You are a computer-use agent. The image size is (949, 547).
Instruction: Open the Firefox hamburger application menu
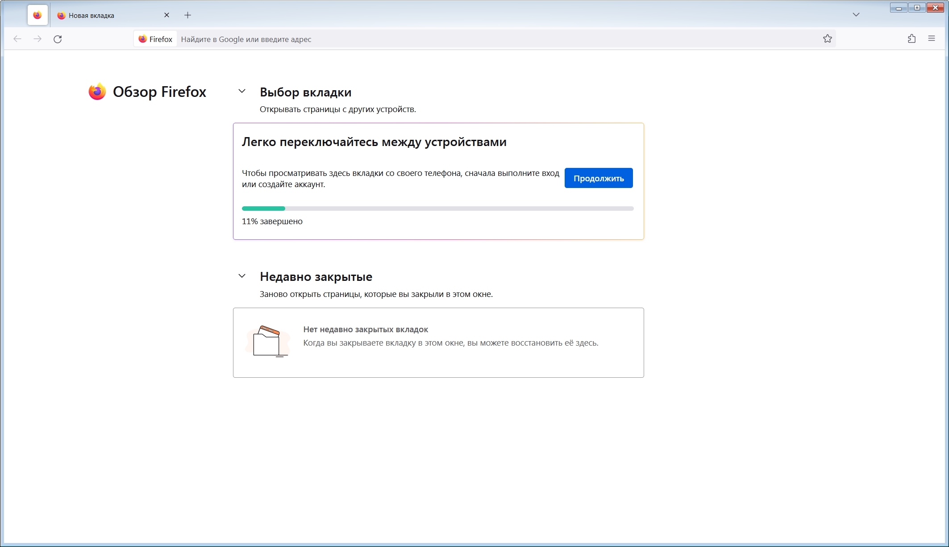point(932,39)
